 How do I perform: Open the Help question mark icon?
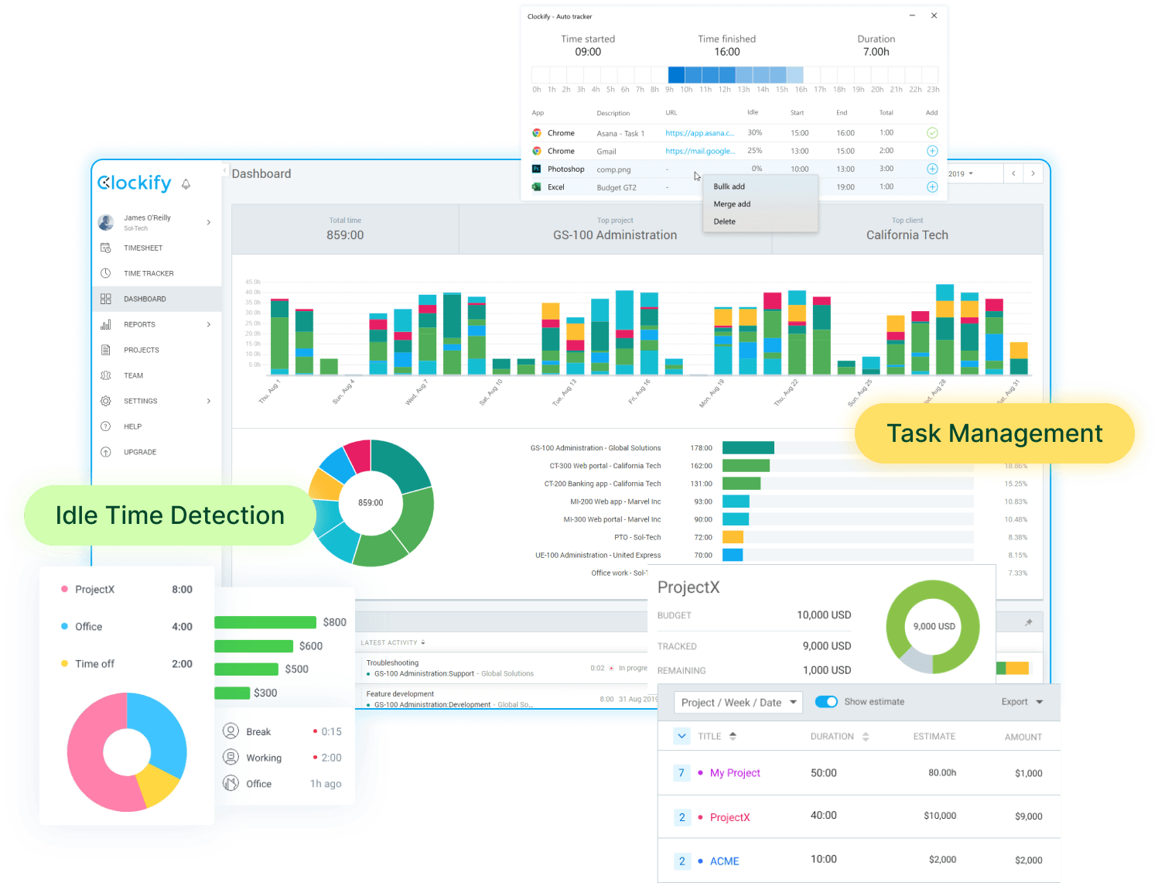[106, 426]
